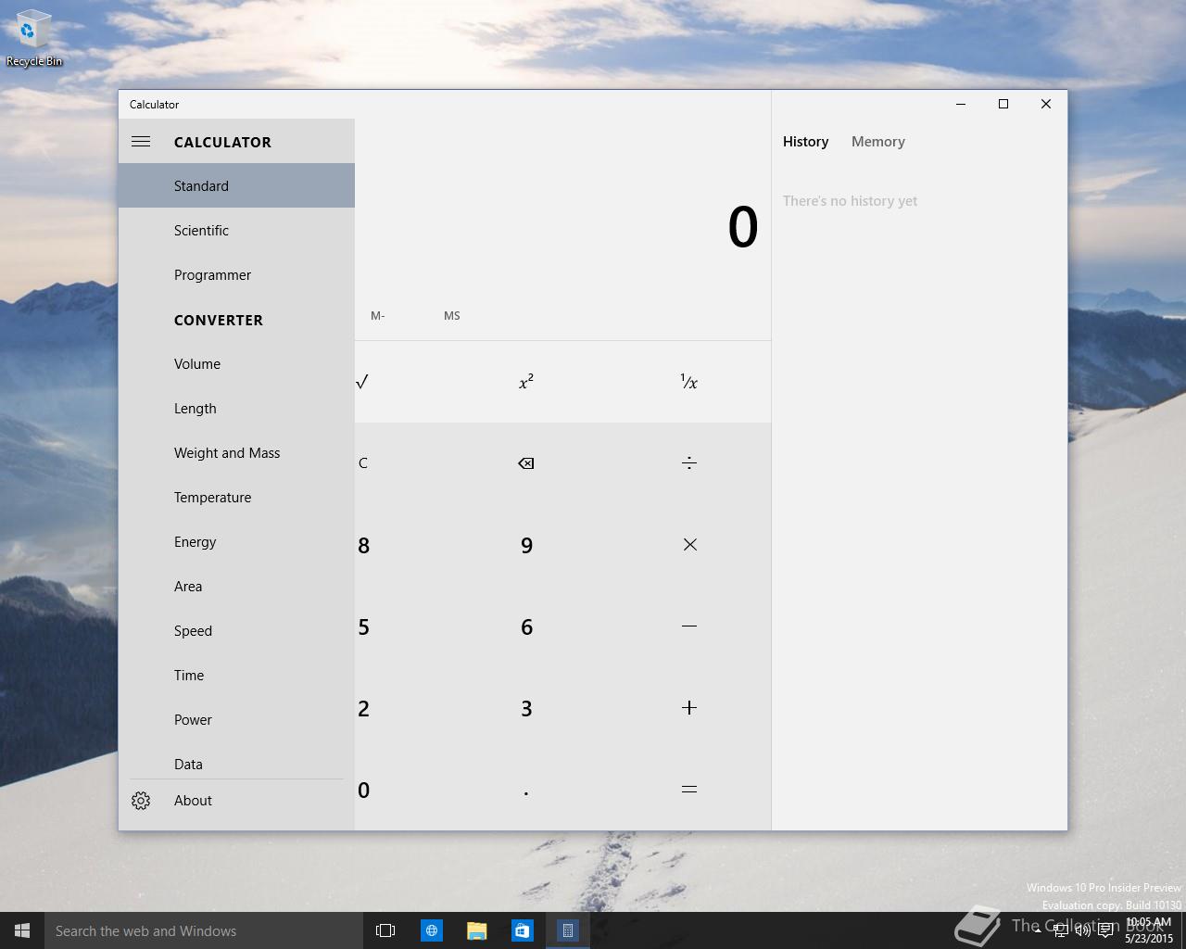Image resolution: width=1186 pixels, height=949 pixels.
Task: Click the multiply operator button
Action: pyautogui.click(x=689, y=545)
